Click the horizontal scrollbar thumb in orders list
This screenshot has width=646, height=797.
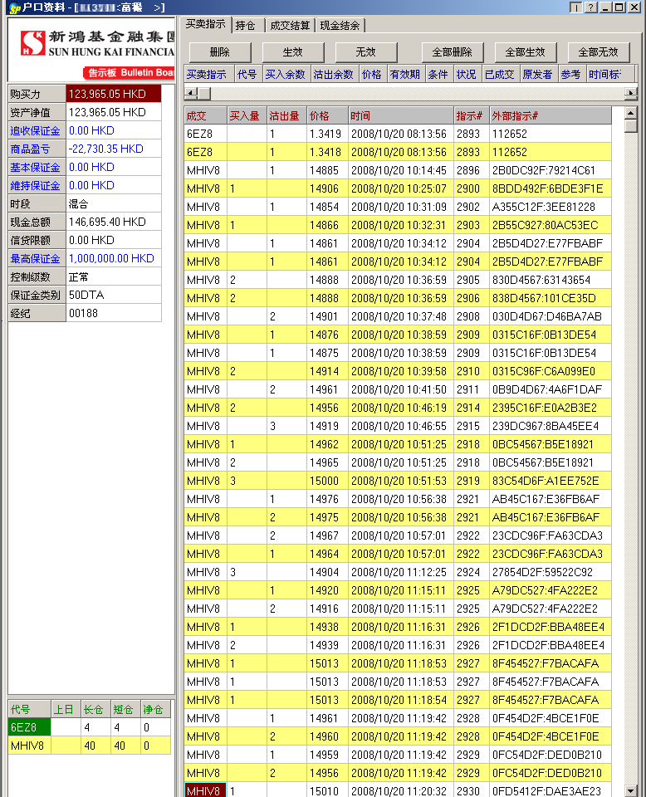203,93
